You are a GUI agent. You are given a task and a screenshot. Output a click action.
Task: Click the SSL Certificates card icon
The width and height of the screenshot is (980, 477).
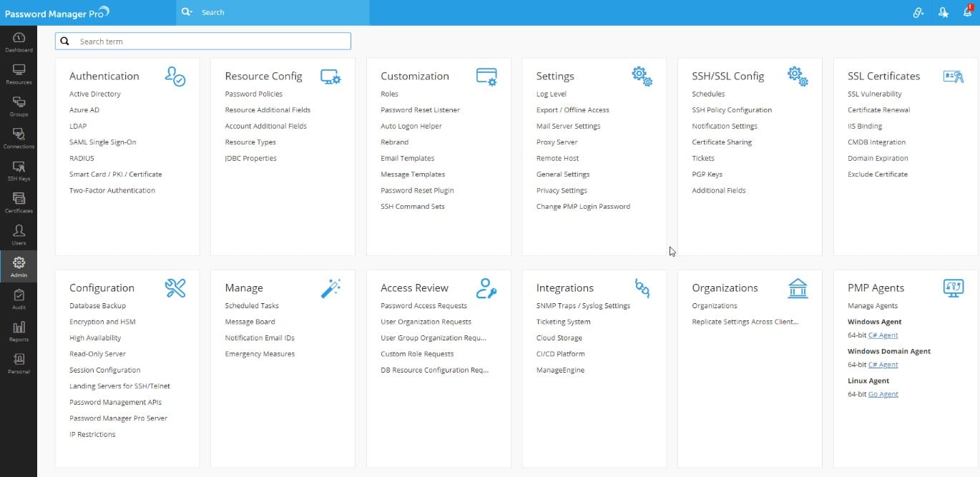point(954,77)
